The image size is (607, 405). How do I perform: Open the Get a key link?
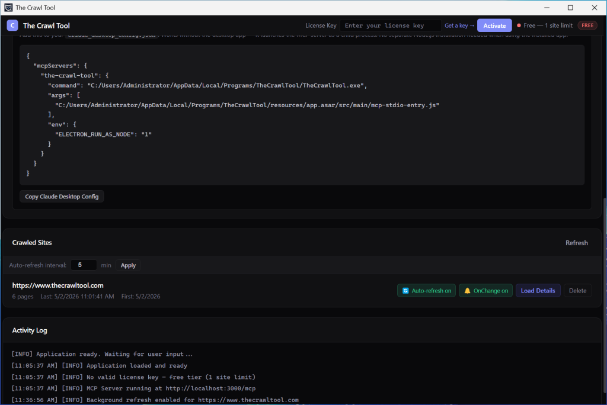459,25
